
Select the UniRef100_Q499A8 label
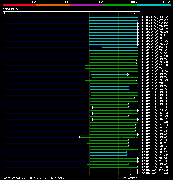[x=155, y=155]
